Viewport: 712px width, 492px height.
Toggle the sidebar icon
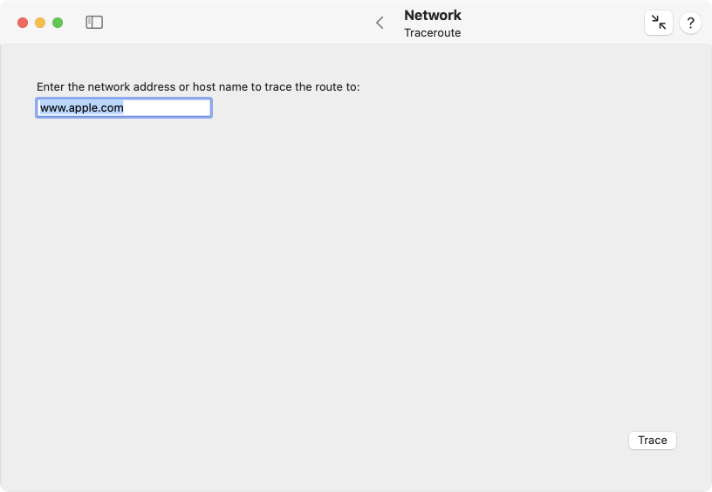point(94,22)
